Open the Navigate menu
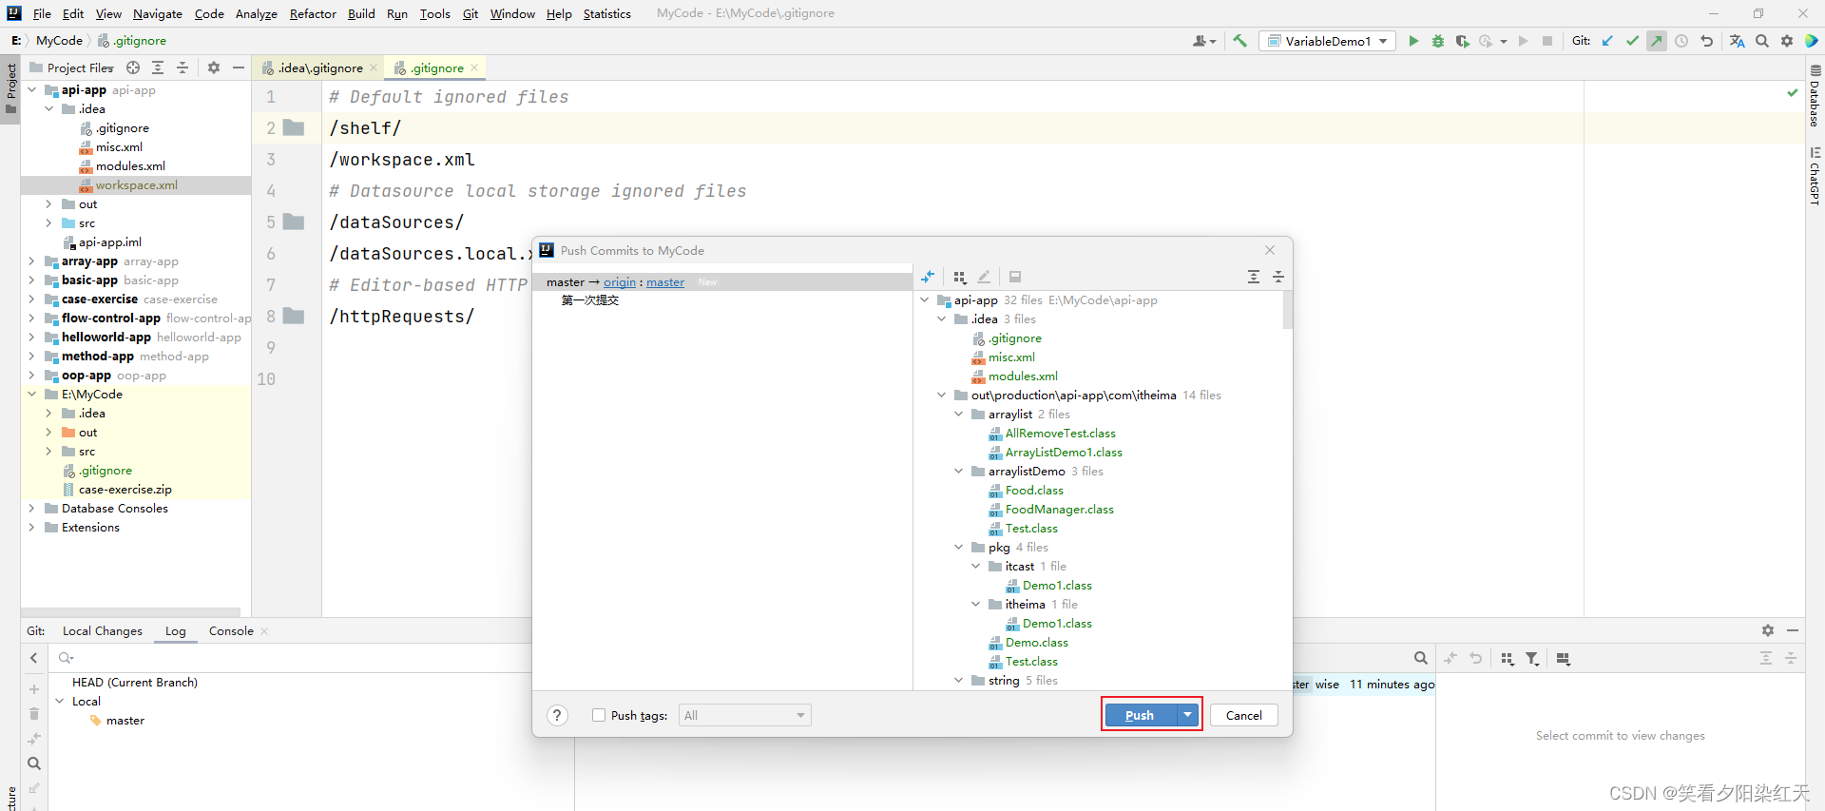 tap(158, 13)
